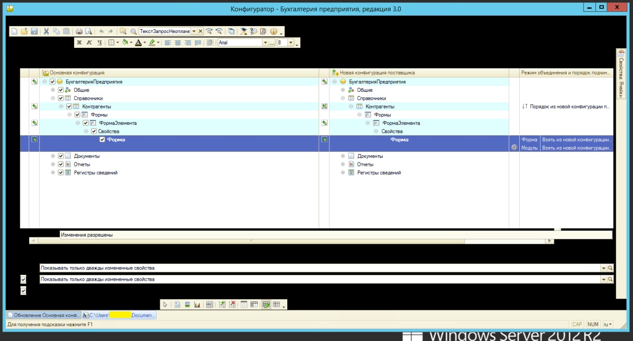The width and height of the screenshot is (633, 341).
Task: Open the font size 8 dropdown
Action: tap(290, 43)
